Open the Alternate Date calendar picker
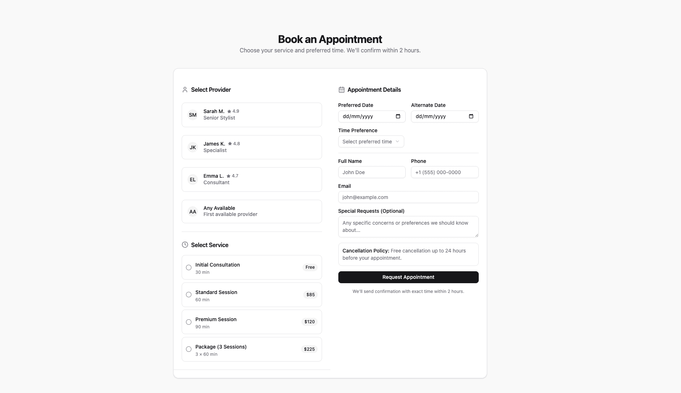681x393 pixels. coord(470,116)
